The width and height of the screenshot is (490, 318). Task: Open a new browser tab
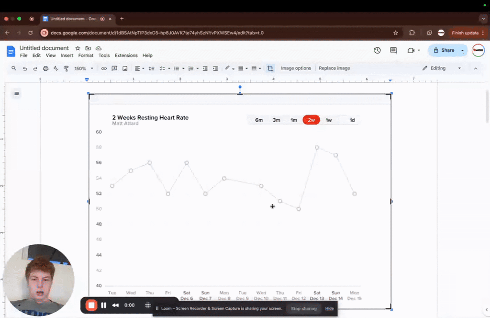coord(122,19)
